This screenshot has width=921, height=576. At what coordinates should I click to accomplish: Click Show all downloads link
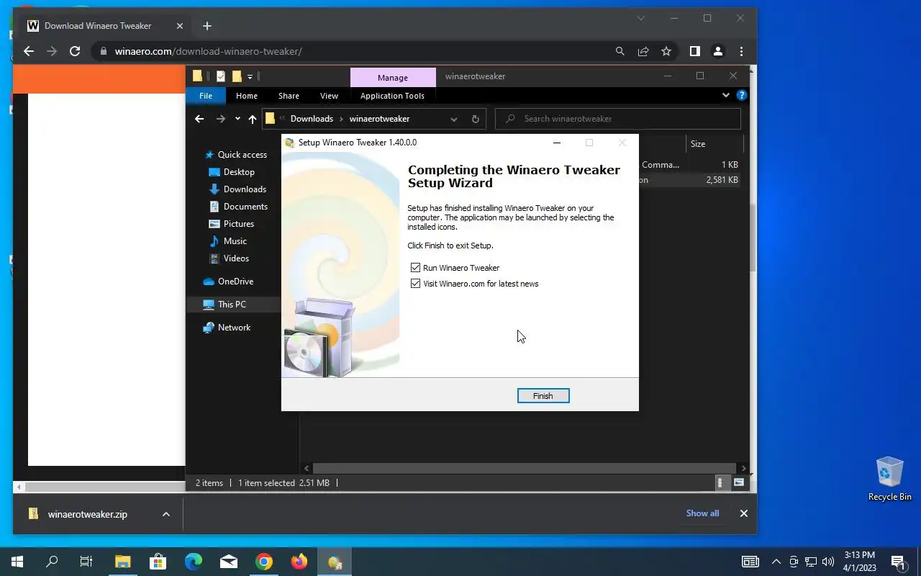(702, 513)
